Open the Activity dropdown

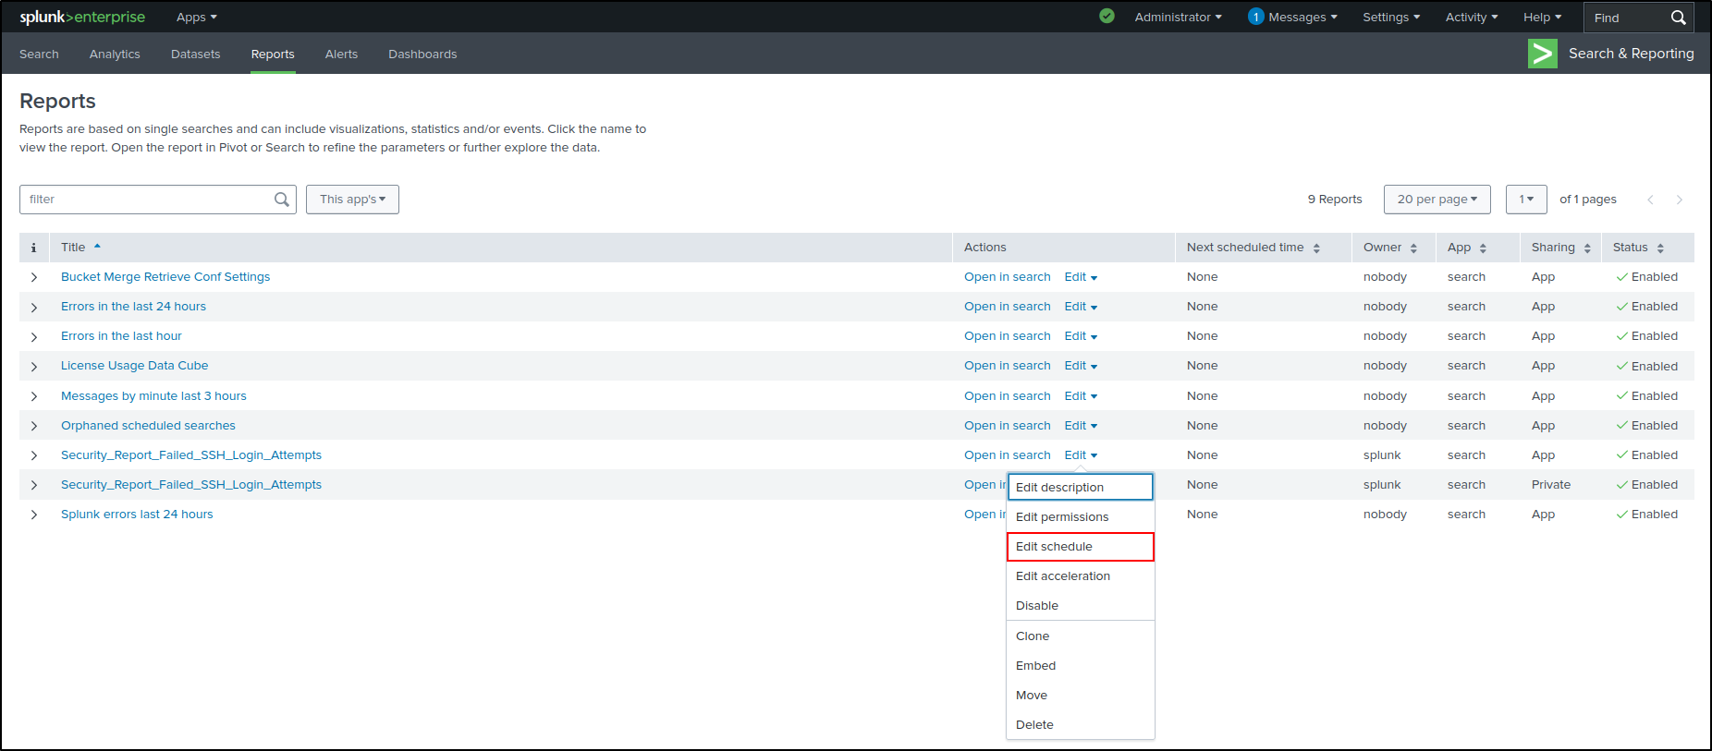click(1472, 17)
